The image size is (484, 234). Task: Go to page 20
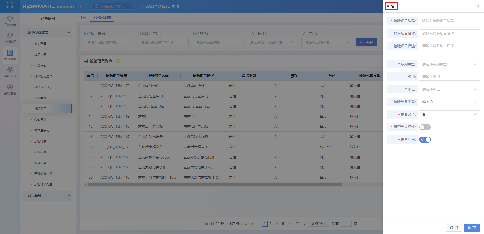(x=298, y=224)
